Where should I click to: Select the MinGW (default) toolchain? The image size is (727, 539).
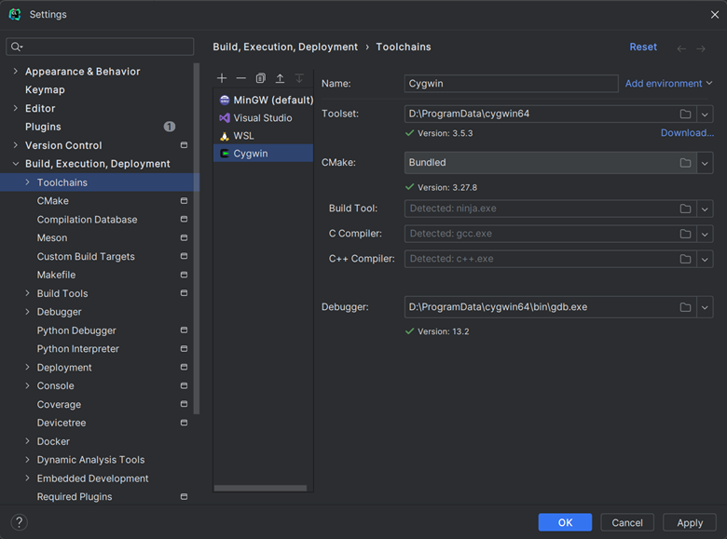point(264,100)
